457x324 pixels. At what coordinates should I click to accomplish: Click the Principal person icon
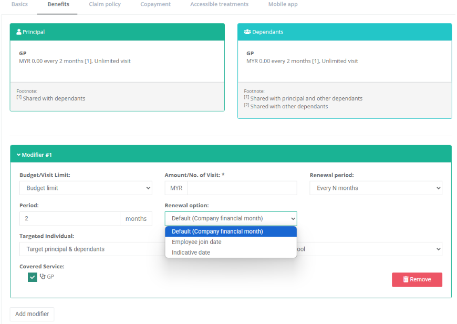(x=19, y=32)
